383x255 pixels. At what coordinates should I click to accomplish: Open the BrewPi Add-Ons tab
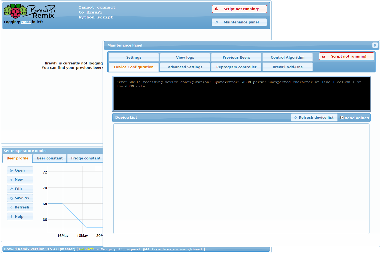[288, 67]
